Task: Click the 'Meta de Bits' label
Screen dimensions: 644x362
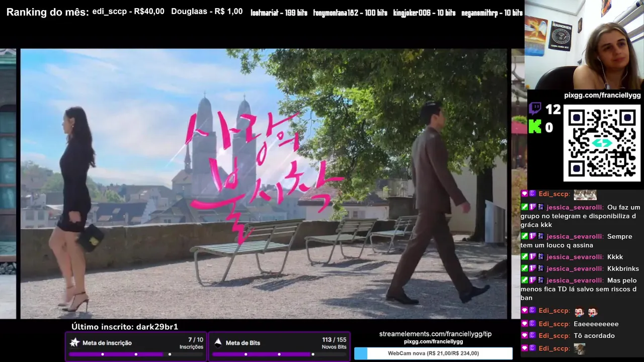Action: 243,343
